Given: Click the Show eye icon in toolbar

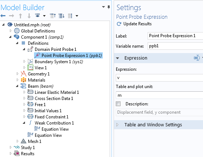Looking at the screenshot, I should [x=38, y=16].
